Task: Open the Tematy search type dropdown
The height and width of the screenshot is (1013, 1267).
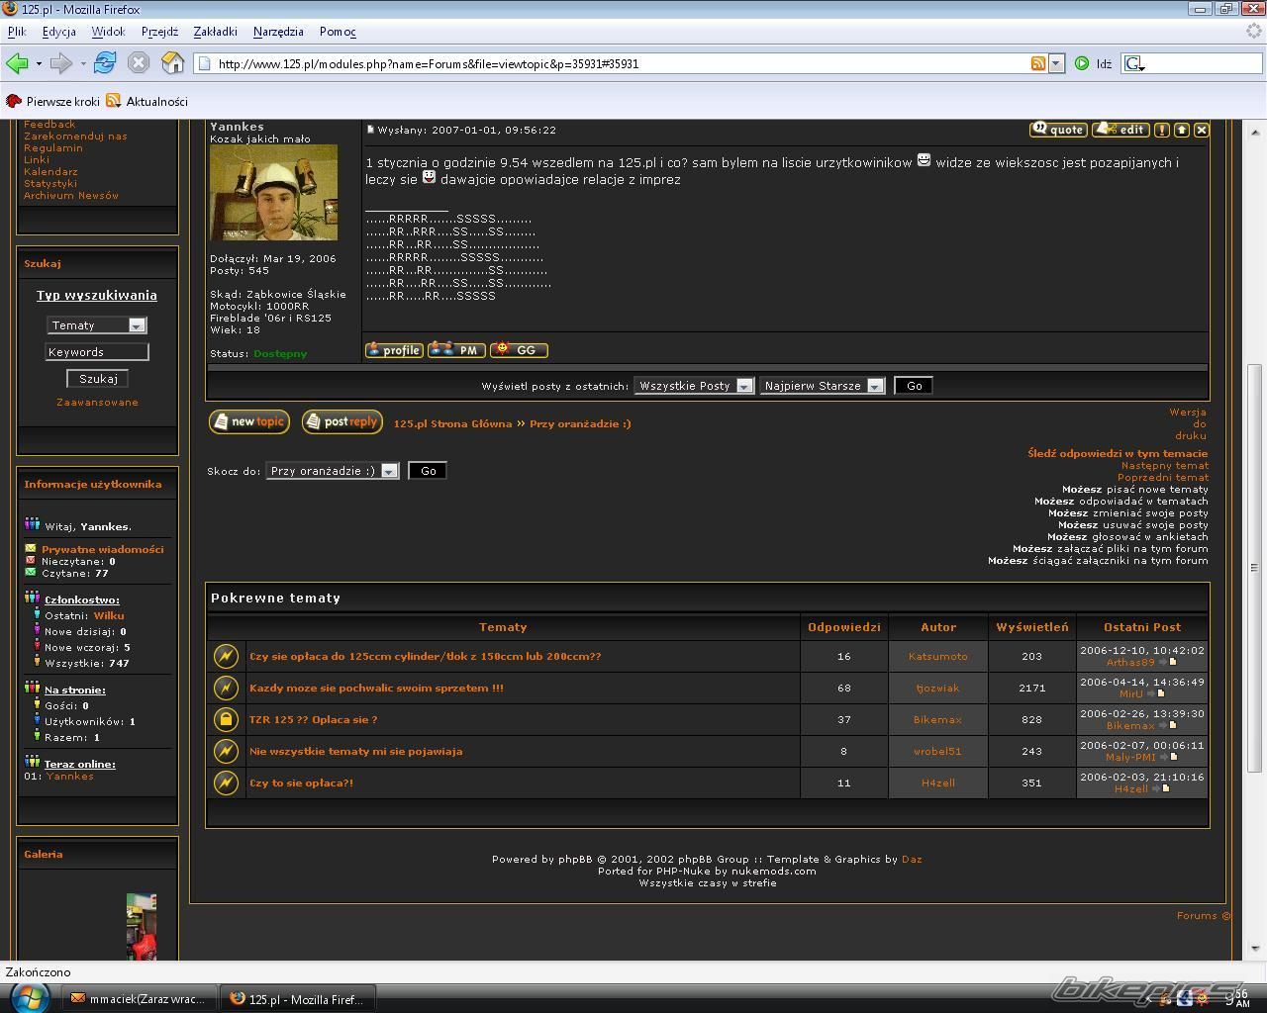Action: click(97, 325)
